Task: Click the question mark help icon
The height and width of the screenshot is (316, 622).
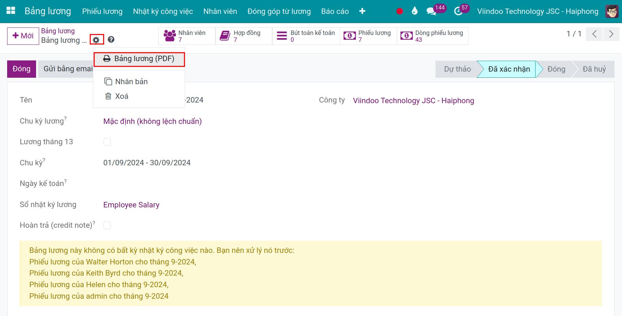Action: point(111,40)
